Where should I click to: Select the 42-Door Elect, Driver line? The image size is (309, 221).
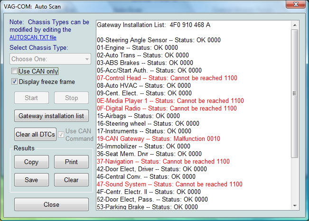coord(152,169)
